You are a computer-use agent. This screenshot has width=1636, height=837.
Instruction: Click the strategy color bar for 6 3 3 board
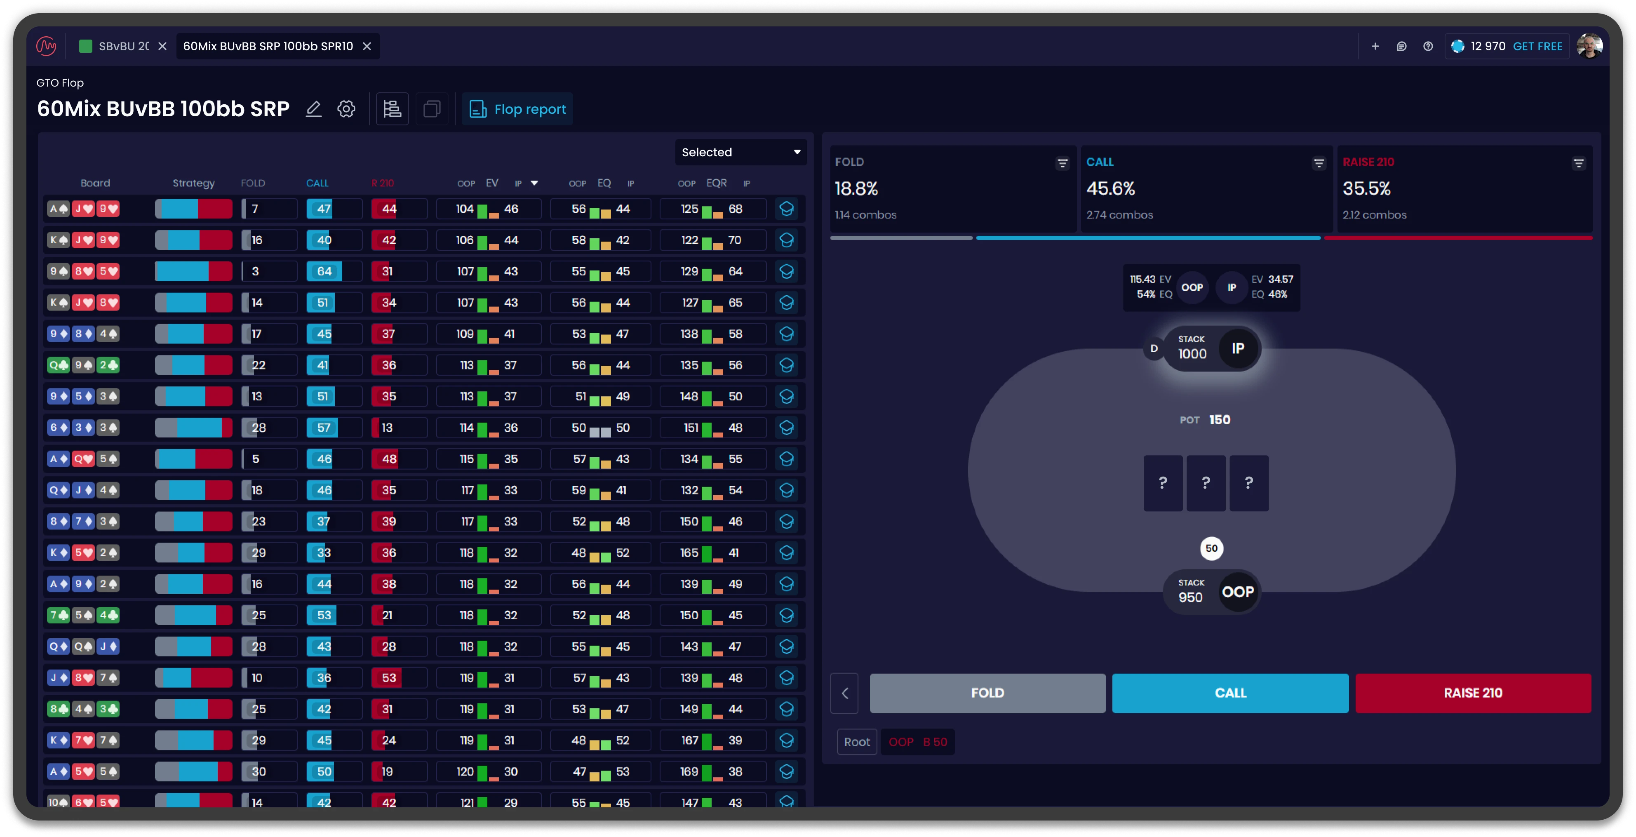point(193,428)
